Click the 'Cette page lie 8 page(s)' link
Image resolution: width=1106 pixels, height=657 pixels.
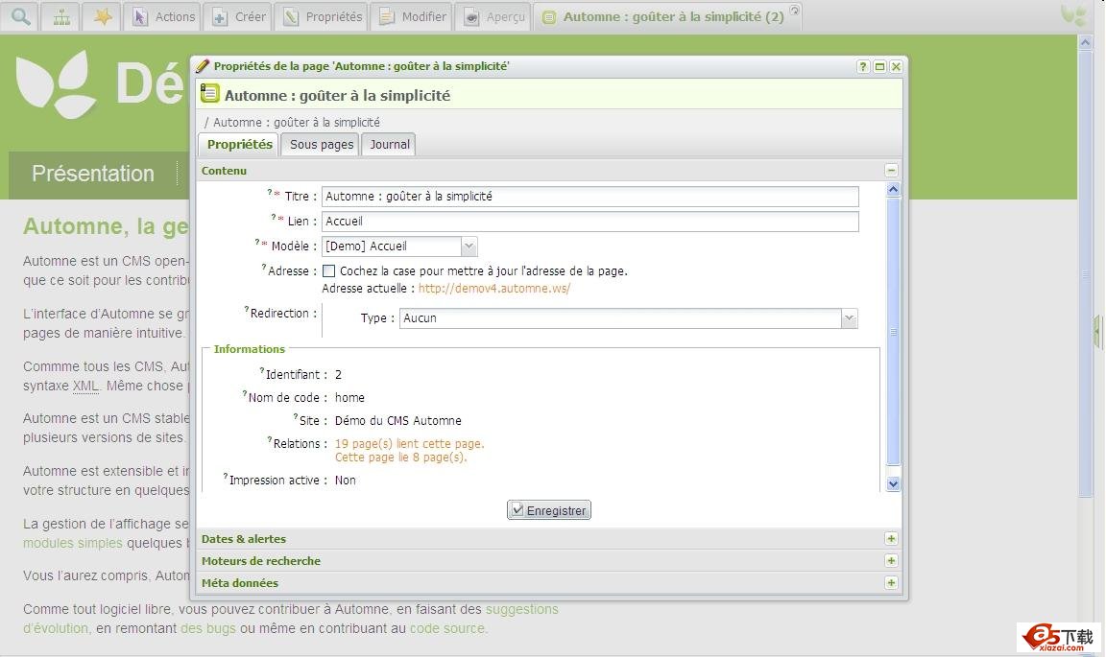[400, 457]
